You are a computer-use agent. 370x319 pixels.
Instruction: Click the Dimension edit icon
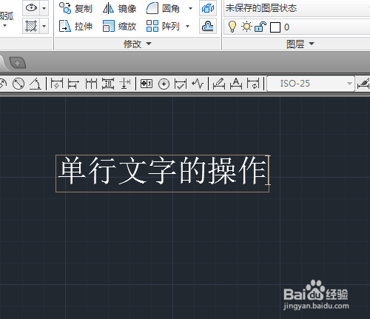click(219, 84)
